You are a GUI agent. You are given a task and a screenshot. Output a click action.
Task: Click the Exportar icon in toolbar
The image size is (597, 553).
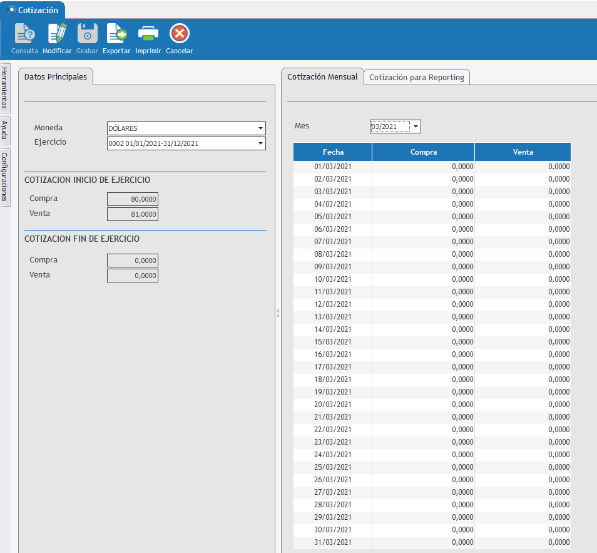[x=116, y=34]
